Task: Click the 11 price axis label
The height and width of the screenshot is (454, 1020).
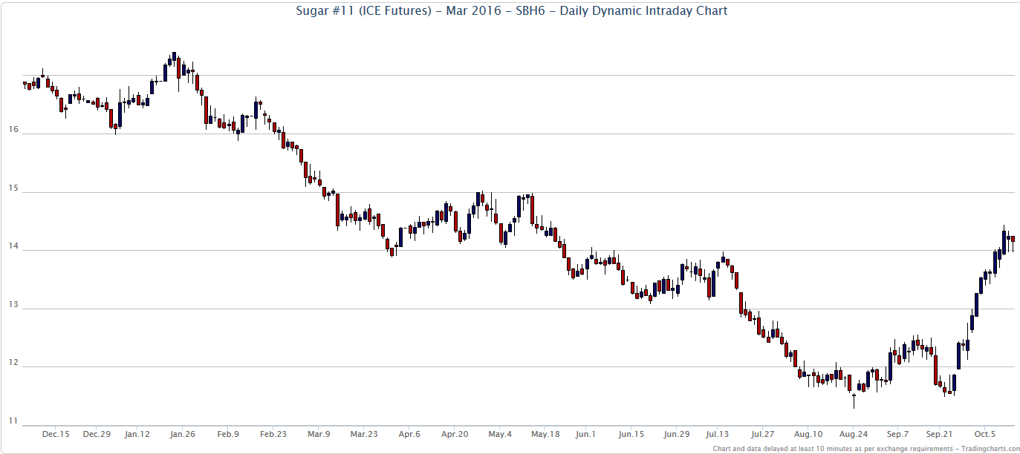Action: click(13, 421)
